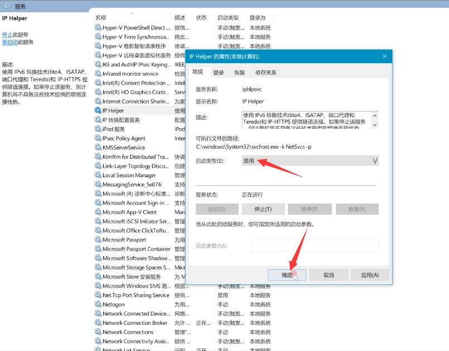Click the Microsoft App-V Client gear icon
The width and height of the screenshot is (449, 351).
click(x=98, y=212)
